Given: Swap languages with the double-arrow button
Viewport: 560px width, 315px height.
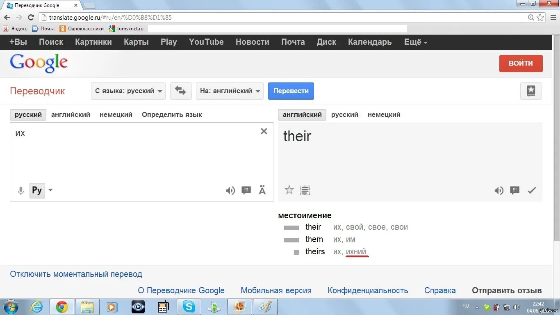Looking at the screenshot, I should point(180,91).
